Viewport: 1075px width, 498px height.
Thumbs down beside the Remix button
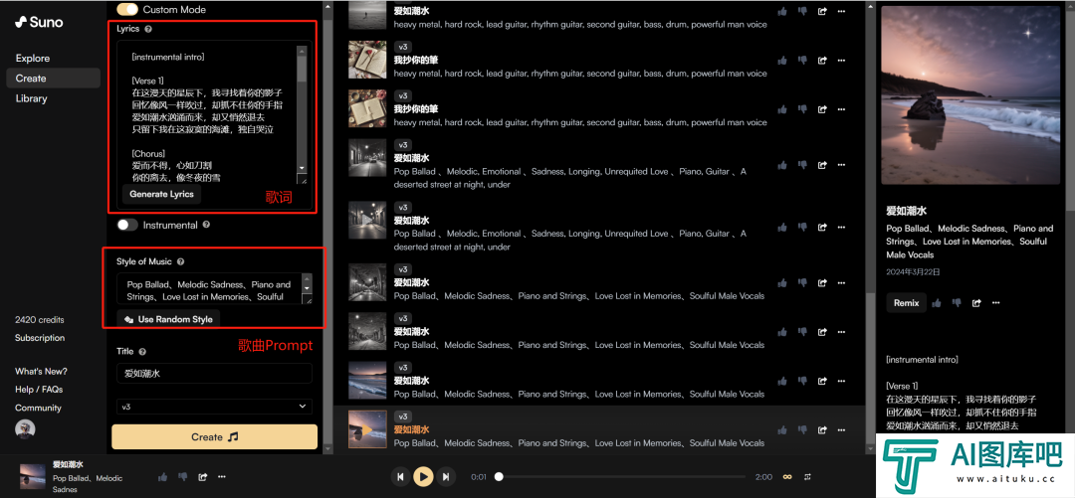tap(958, 303)
